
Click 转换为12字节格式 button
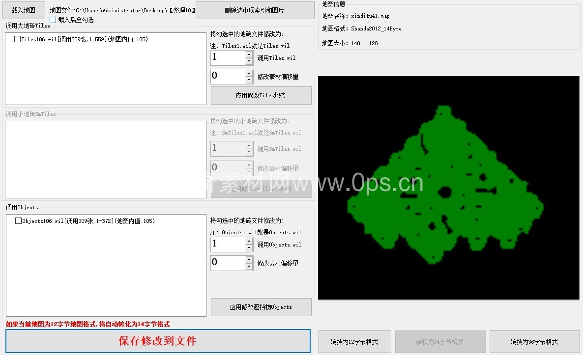354,342
